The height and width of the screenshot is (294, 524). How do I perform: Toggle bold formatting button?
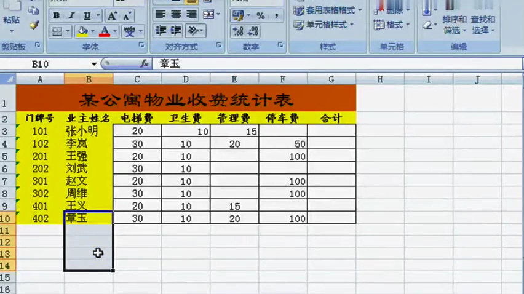pyautogui.click(x=56, y=16)
